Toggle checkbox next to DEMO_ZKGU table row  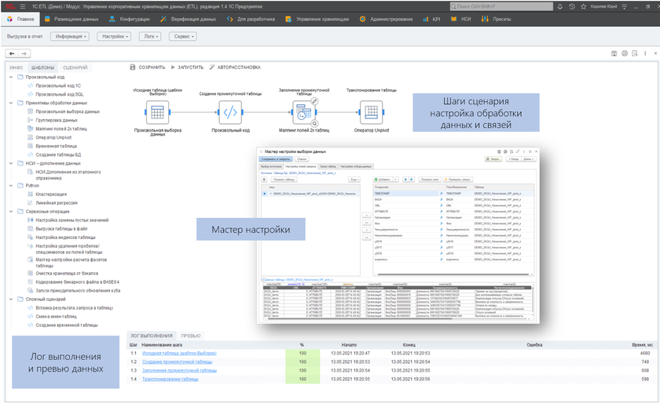269,193
